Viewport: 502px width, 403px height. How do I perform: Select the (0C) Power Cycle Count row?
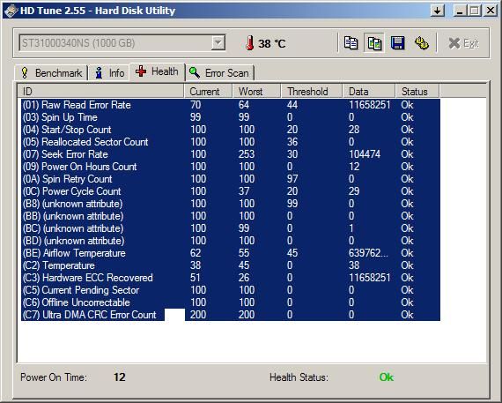click(231, 191)
